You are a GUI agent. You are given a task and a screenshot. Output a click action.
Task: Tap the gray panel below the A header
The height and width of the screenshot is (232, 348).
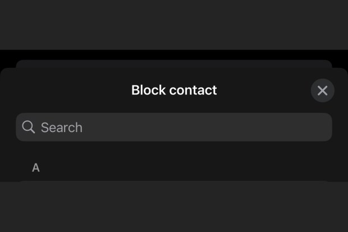(174, 207)
